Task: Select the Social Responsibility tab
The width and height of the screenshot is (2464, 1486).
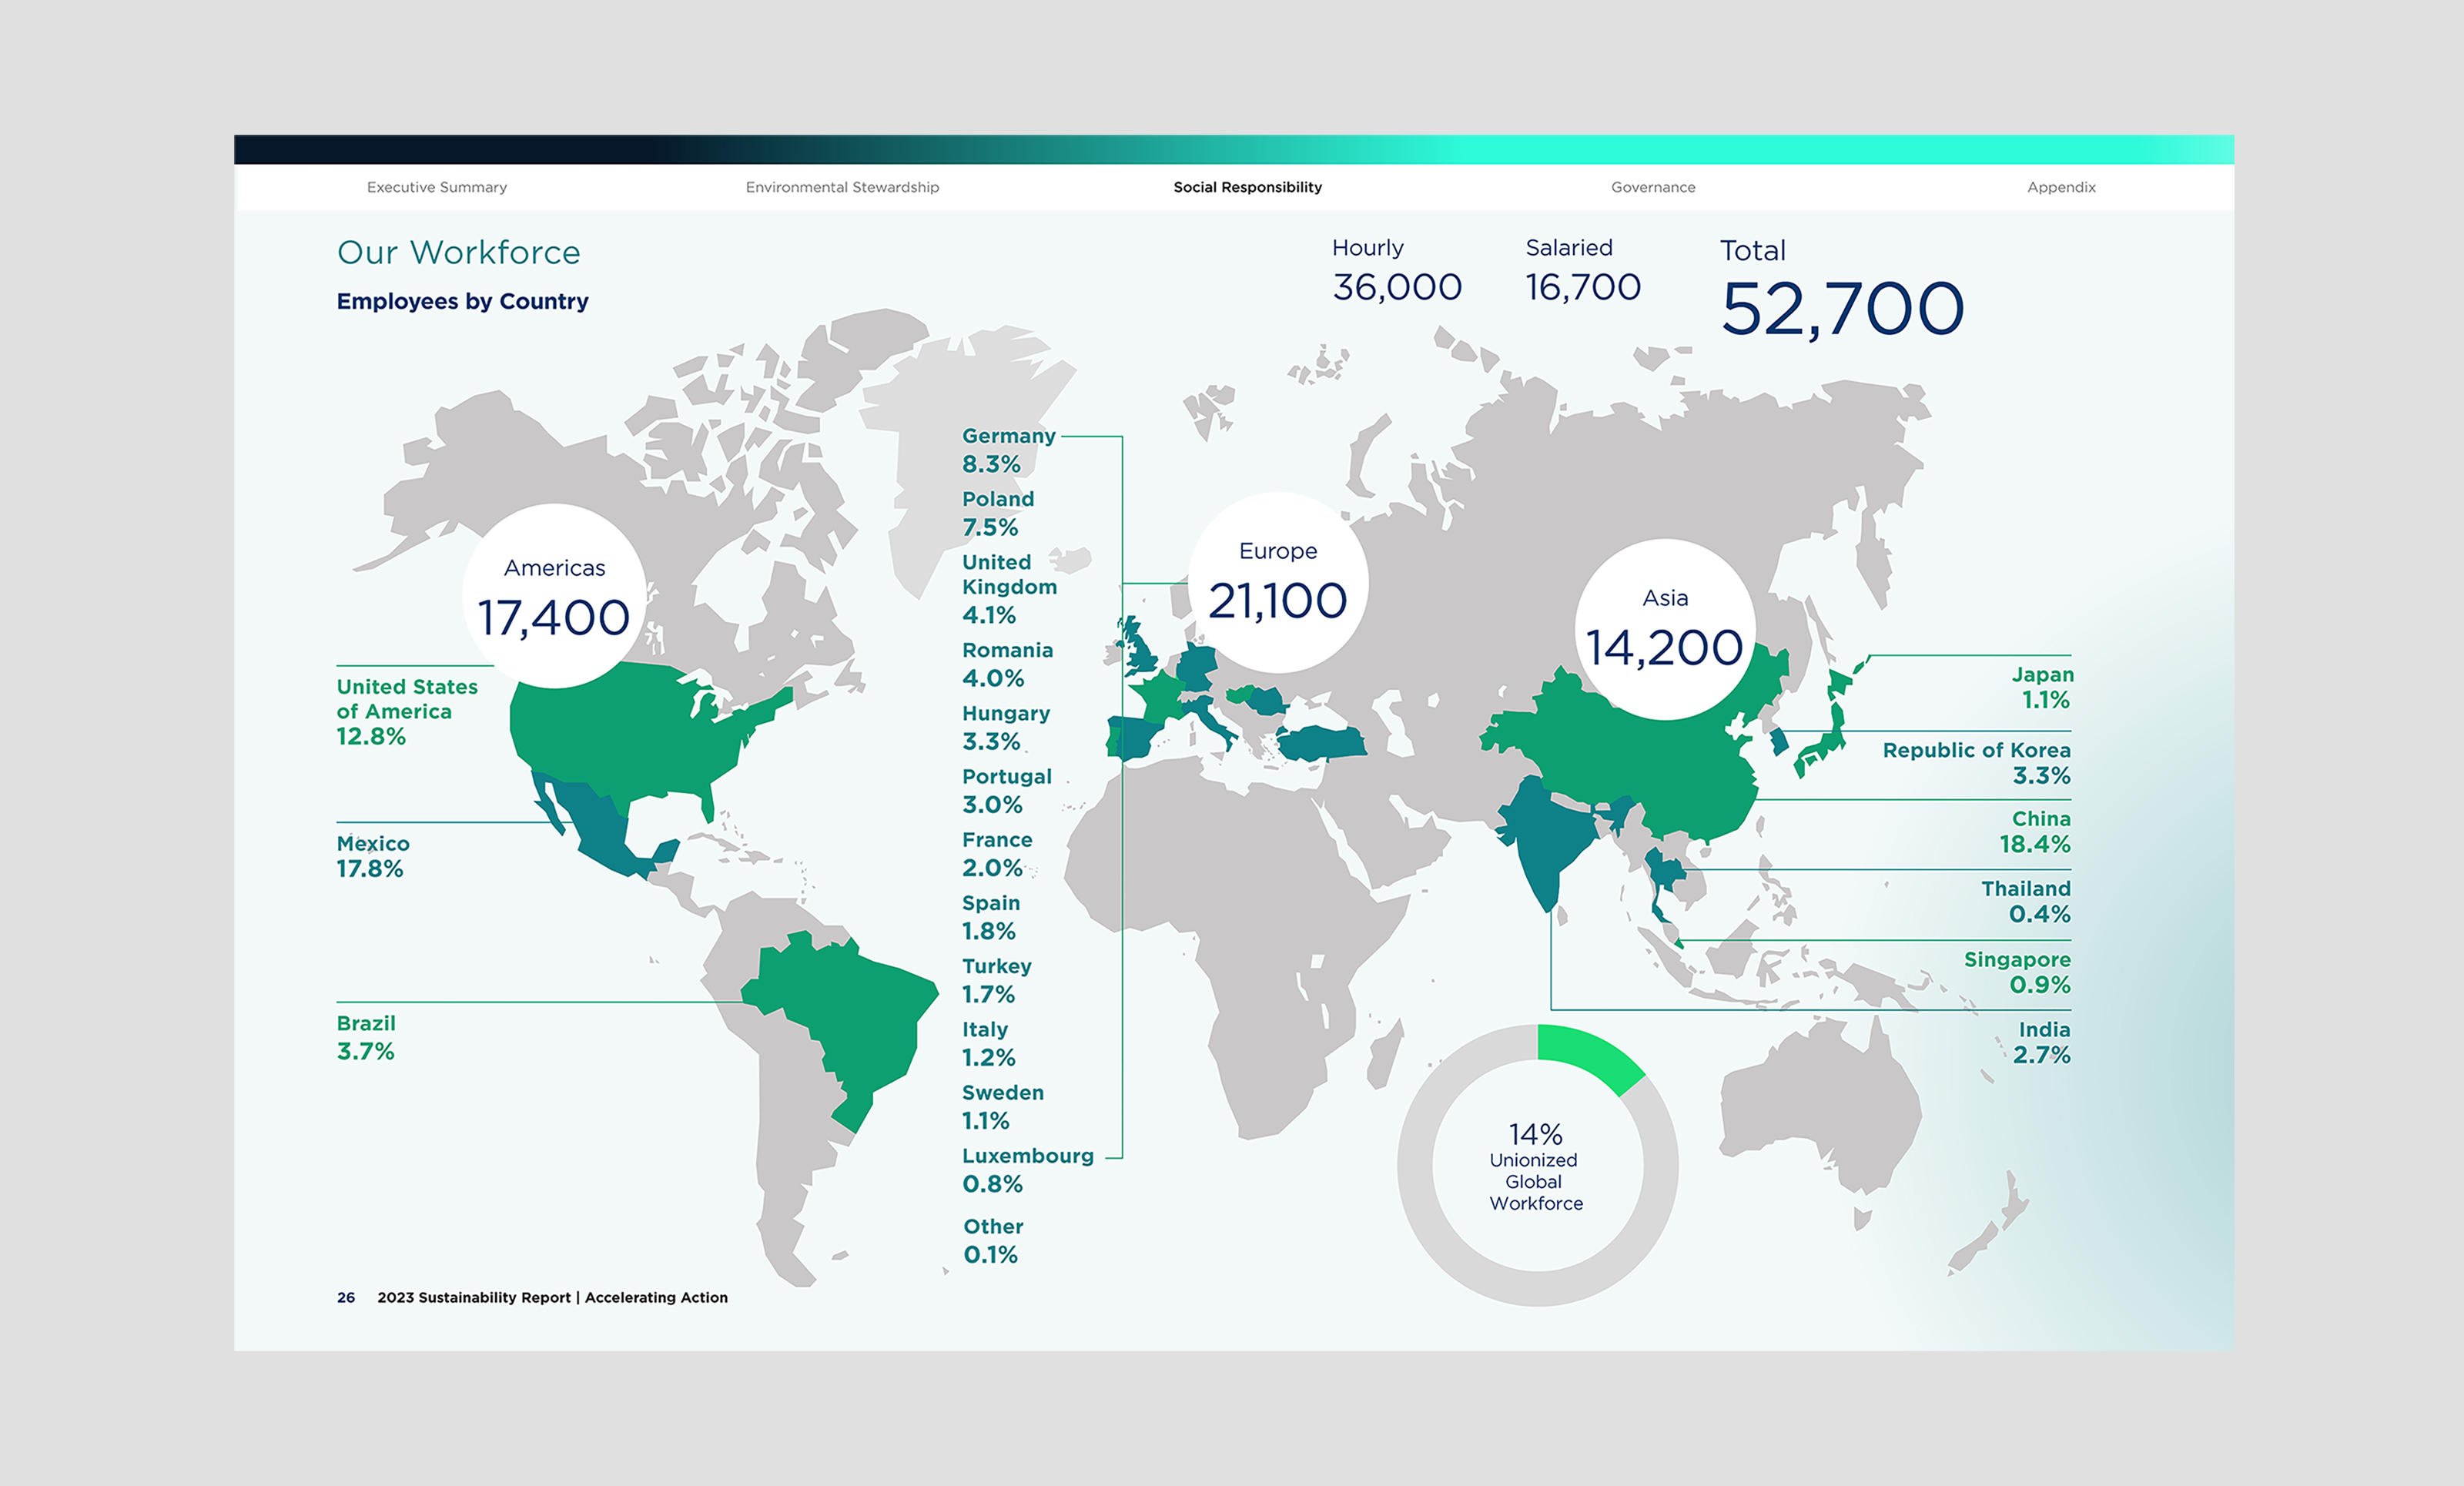Action: click(x=1247, y=187)
